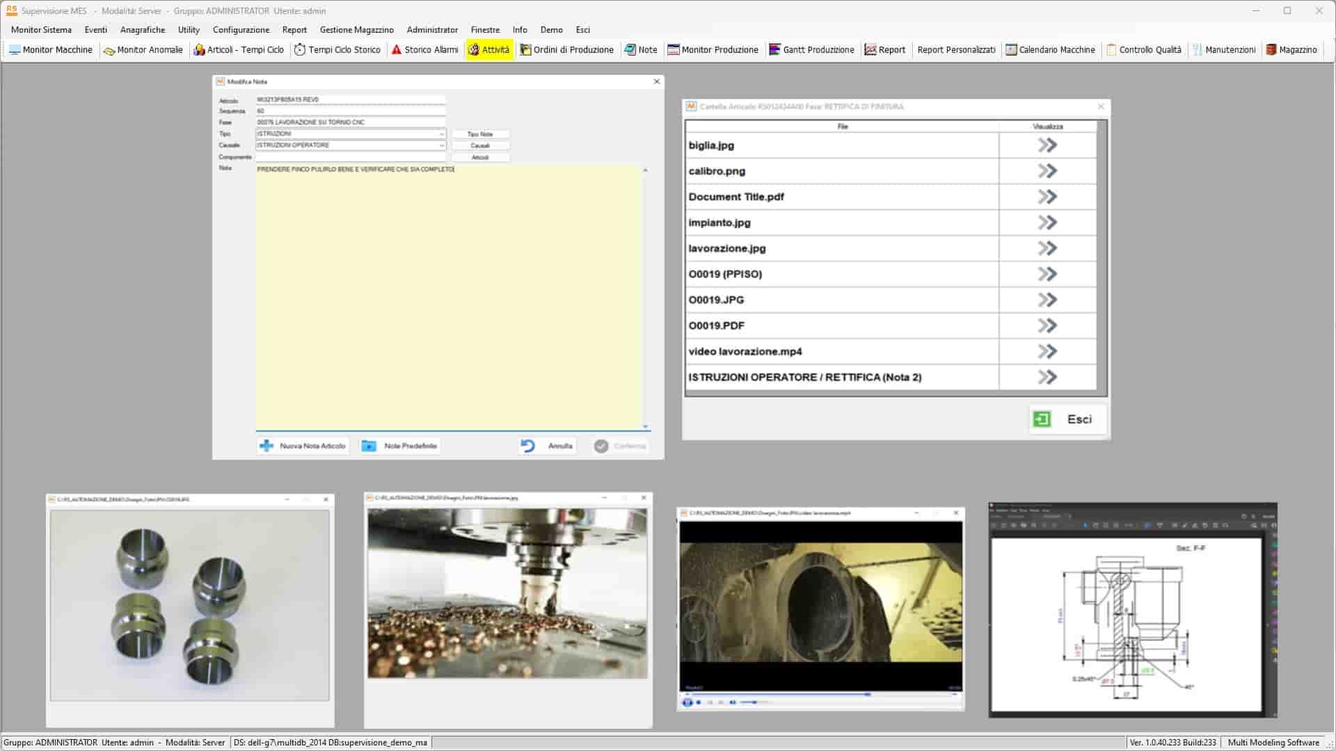Image resolution: width=1336 pixels, height=751 pixels.
Task: Play the video with the play button
Action: [x=687, y=702]
